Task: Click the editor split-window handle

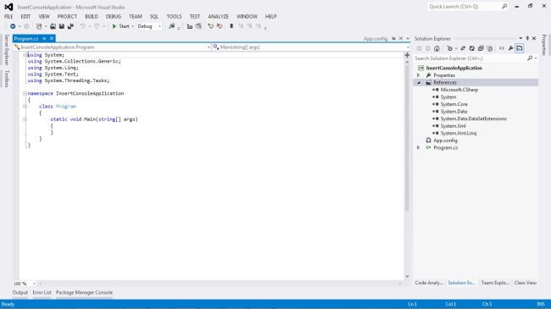Action: pos(407,55)
